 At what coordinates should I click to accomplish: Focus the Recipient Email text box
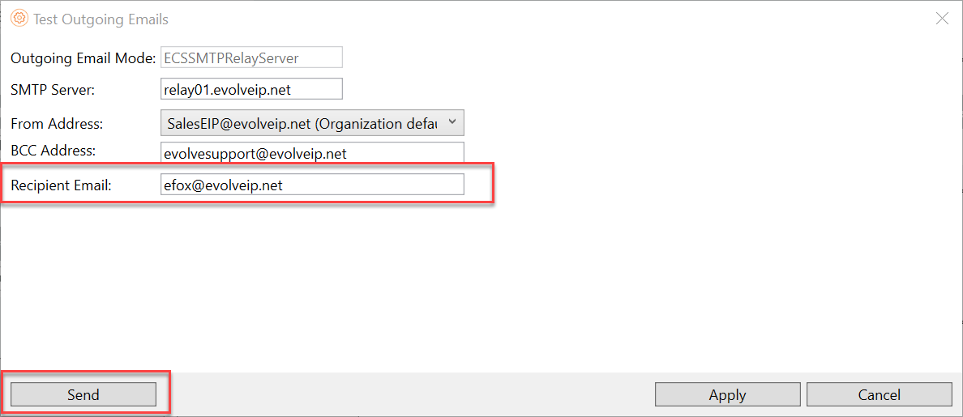[x=312, y=185]
